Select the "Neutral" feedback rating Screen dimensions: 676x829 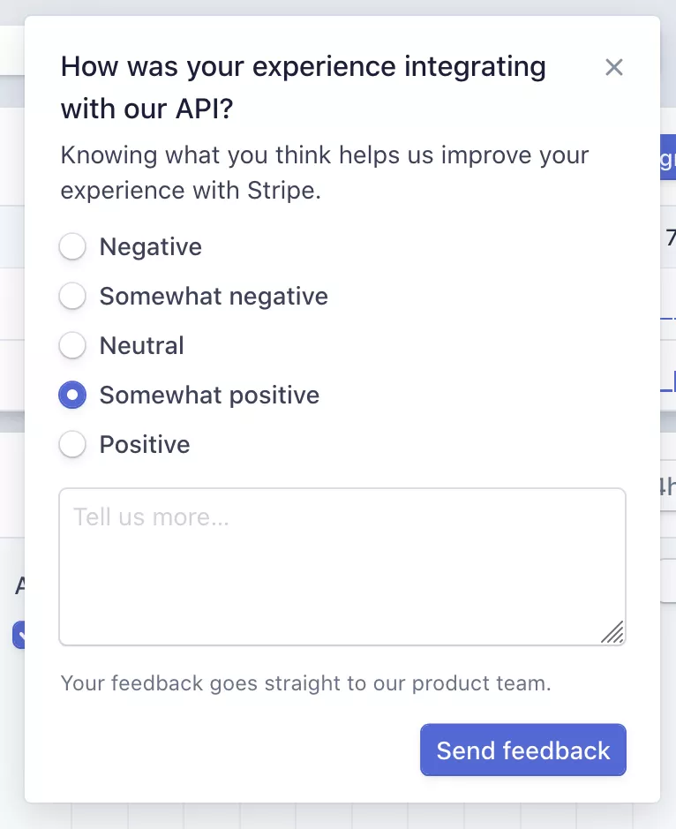point(72,345)
